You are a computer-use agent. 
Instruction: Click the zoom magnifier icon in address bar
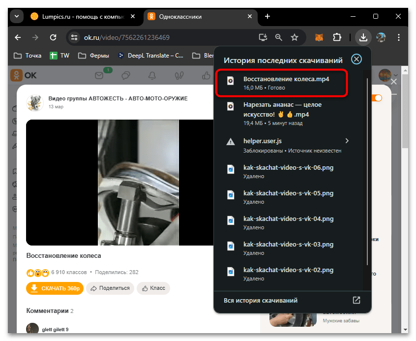click(278, 37)
